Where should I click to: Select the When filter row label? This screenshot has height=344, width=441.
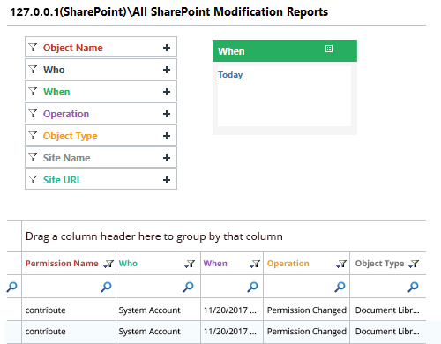[56, 92]
